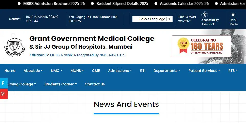246x123 pixels.
Task: Click Grant Government Medical College title
Action: click(x=92, y=39)
